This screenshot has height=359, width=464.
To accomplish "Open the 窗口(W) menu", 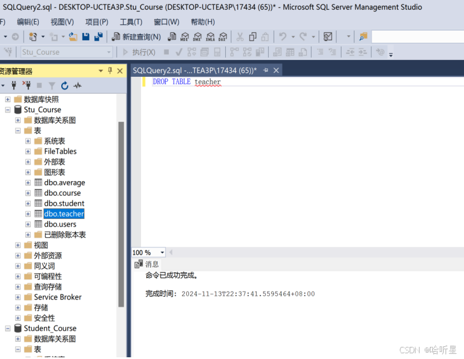I will click(166, 22).
